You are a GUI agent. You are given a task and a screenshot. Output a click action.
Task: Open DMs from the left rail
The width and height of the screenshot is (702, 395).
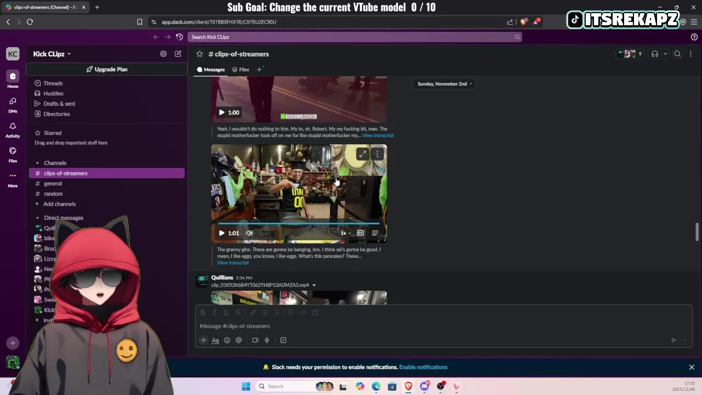point(13,104)
